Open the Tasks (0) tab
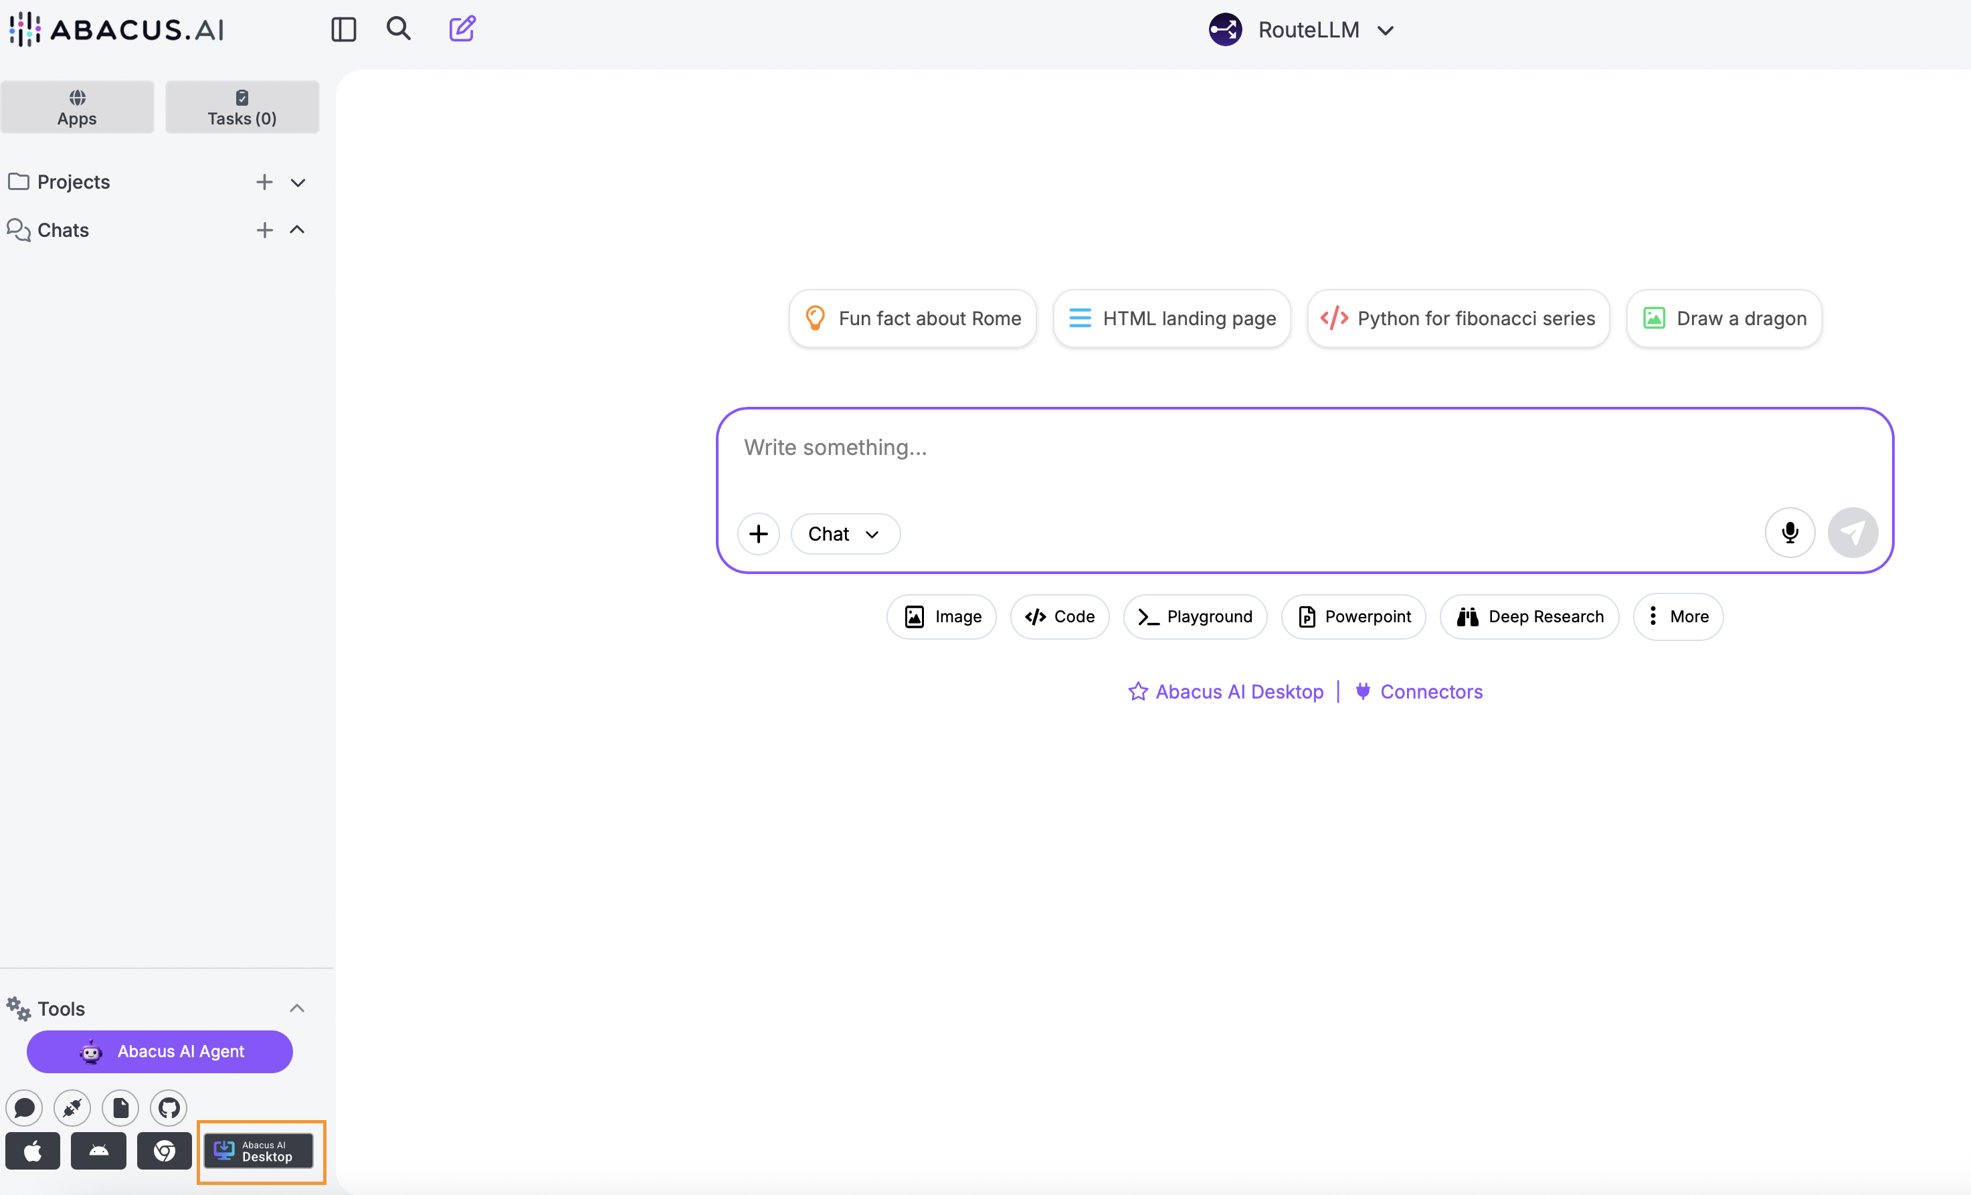 (242, 107)
